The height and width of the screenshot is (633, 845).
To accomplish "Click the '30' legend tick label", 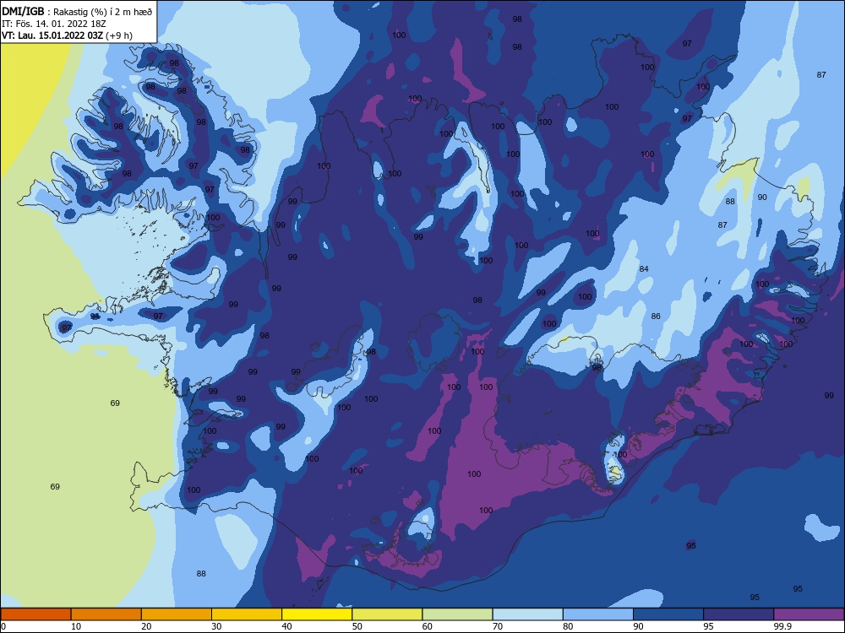I will (x=216, y=626).
